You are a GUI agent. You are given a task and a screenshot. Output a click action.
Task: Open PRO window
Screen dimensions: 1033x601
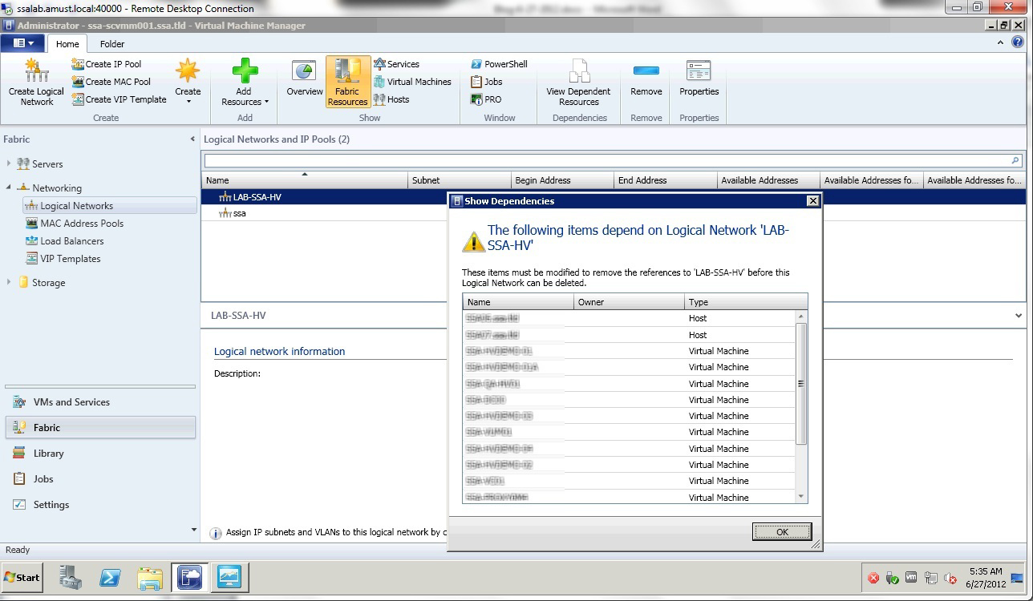click(486, 99)
